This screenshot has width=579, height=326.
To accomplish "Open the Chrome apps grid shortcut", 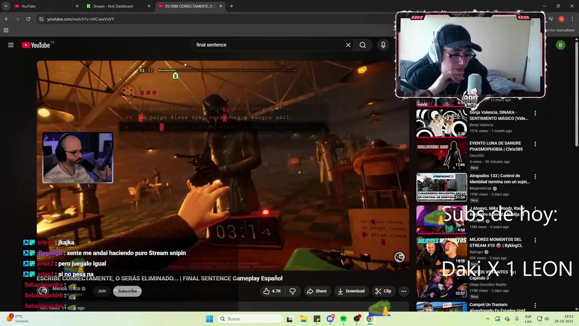I will click(x=6, y=30).
